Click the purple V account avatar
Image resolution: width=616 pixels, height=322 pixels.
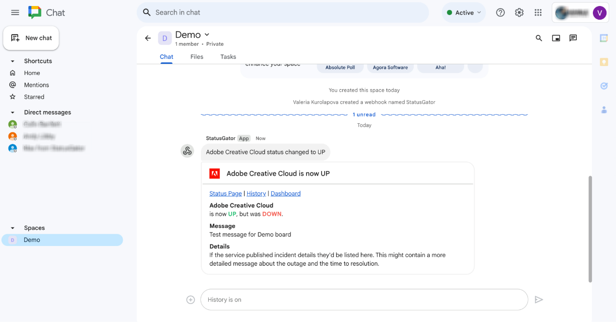pyautogui.click(x=599, y=13)
